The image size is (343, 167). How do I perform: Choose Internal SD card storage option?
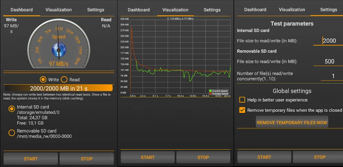pyautogui.click(x=12, y=109)
